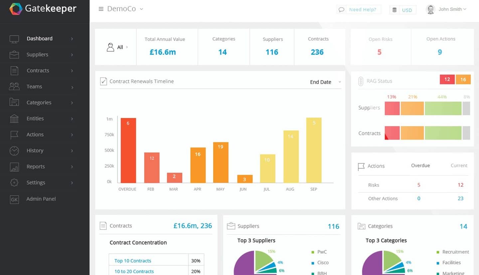Click the Dashboard monitor icon
479x275 pixels.
[14, 39]
